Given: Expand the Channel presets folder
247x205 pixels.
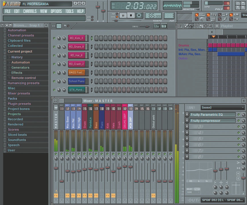Looking at the screenshot, I should 5,35.
